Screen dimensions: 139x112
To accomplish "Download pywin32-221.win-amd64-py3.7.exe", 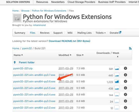I will tap(34, 75).
